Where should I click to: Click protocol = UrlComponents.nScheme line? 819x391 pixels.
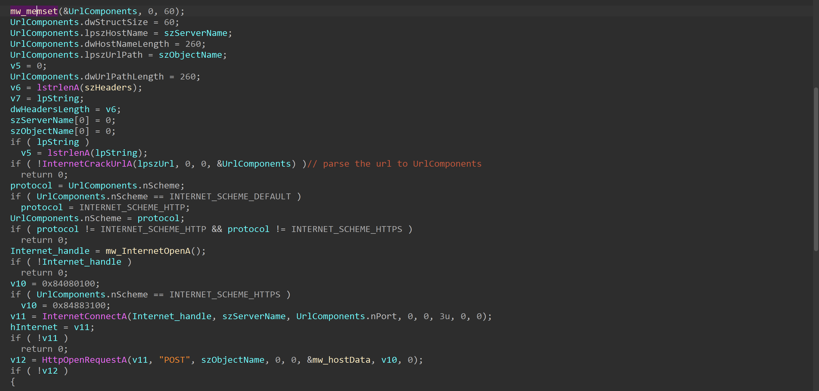pyautogui.click(x=97, y=186)
